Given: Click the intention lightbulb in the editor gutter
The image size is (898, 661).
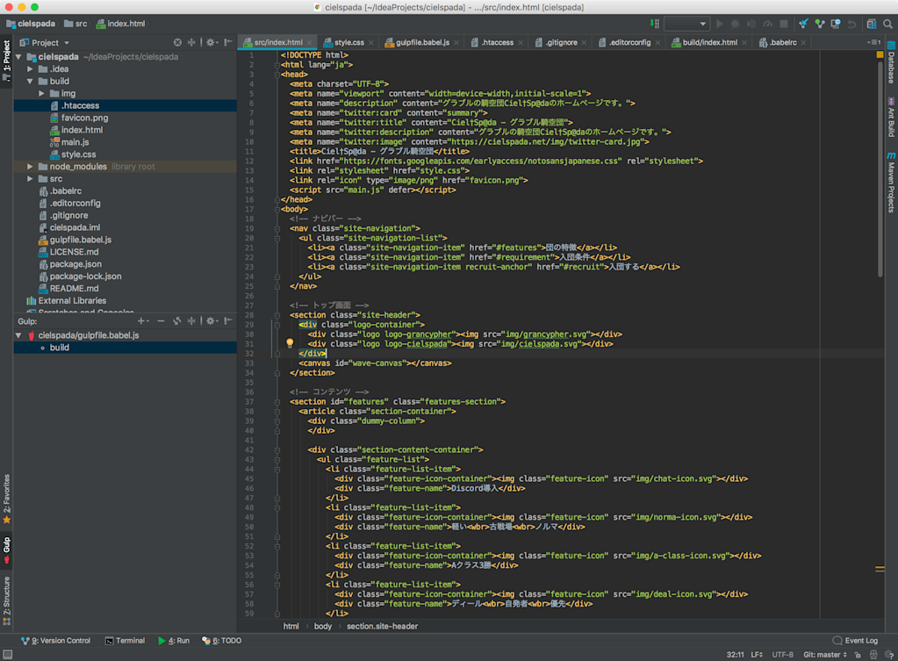Looking at the screenshot, I should [x=290, y=343].
